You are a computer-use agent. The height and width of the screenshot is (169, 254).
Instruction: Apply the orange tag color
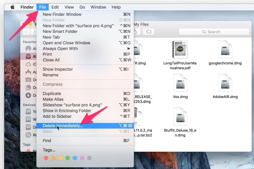[x=53, y=158]
